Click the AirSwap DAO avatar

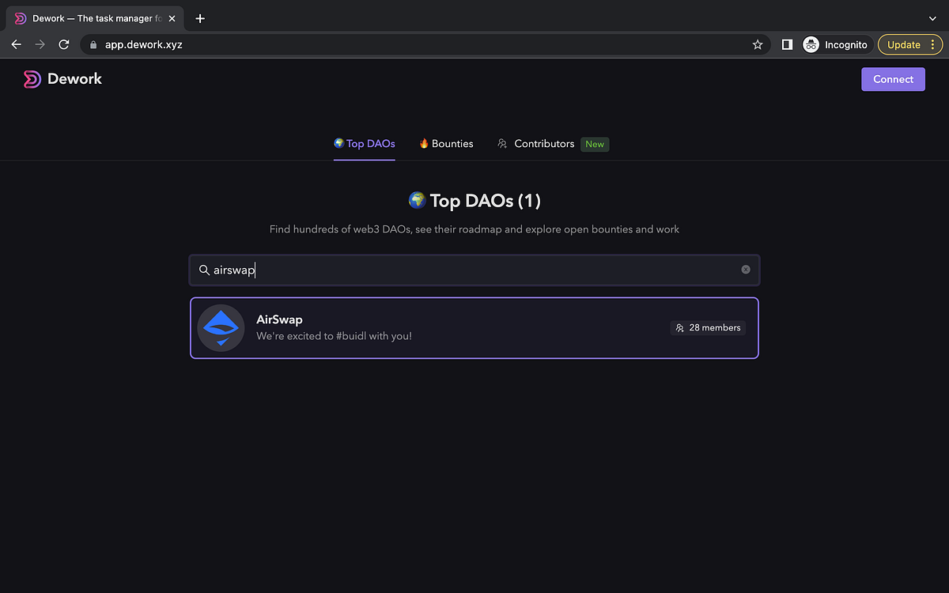(221, 327)
